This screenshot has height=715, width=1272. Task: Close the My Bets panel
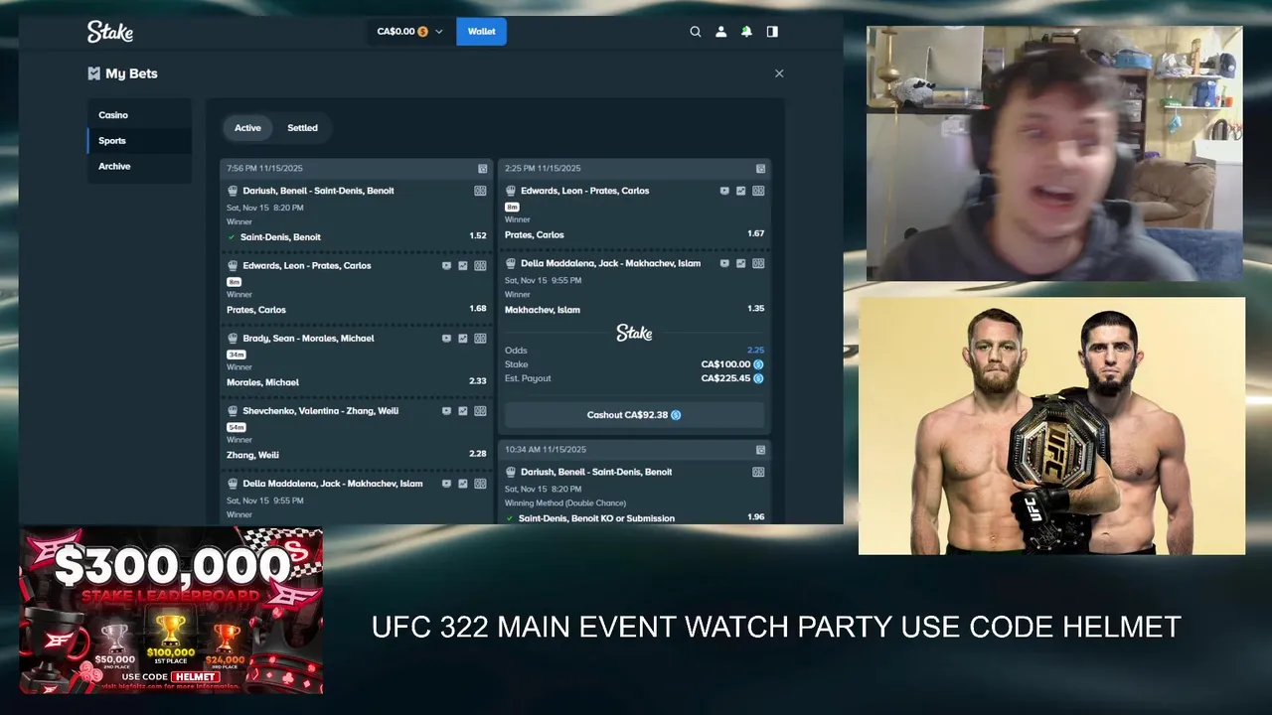pyautogui.click(x=779, y=73)
